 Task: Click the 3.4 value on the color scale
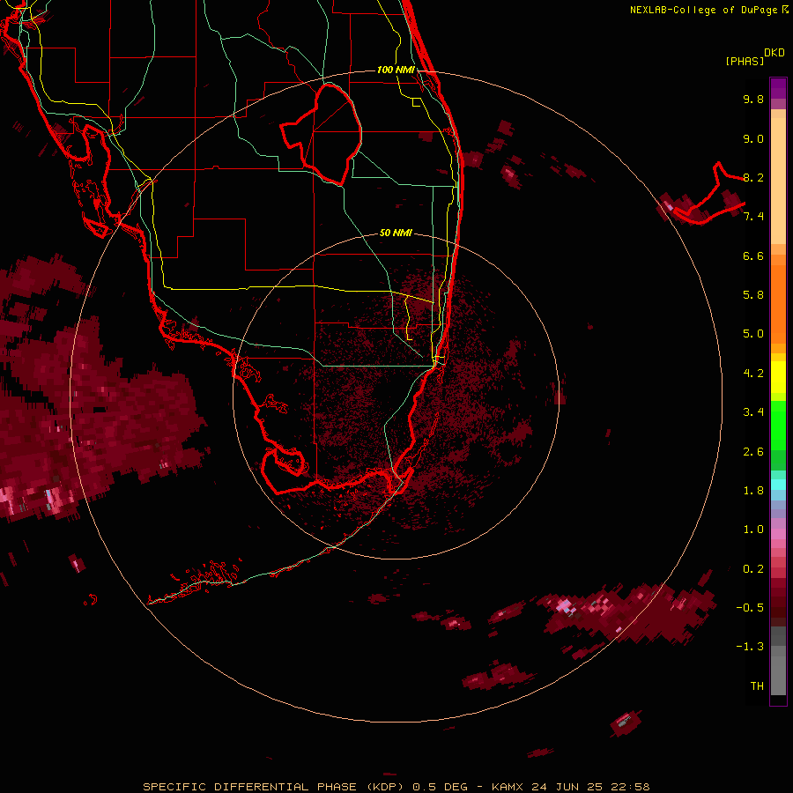point(753,412)
